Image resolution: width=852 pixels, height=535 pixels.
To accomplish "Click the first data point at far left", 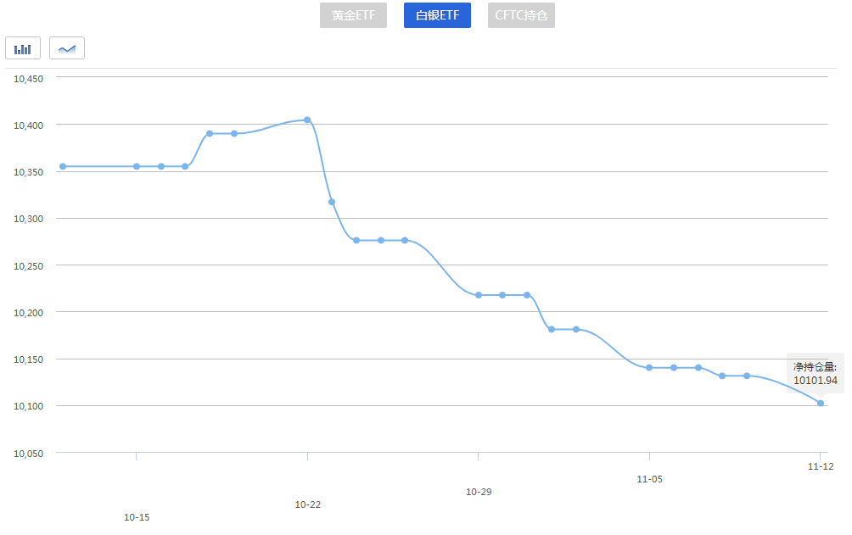I will (63, 166).
